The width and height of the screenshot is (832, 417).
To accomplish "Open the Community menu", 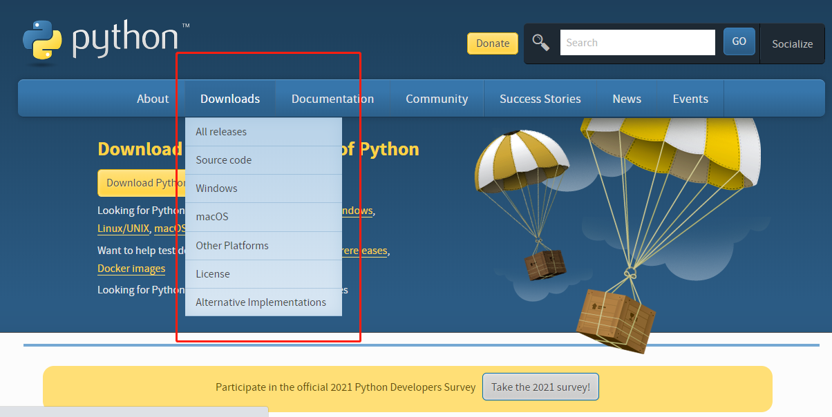I will (x=437, y=99).
